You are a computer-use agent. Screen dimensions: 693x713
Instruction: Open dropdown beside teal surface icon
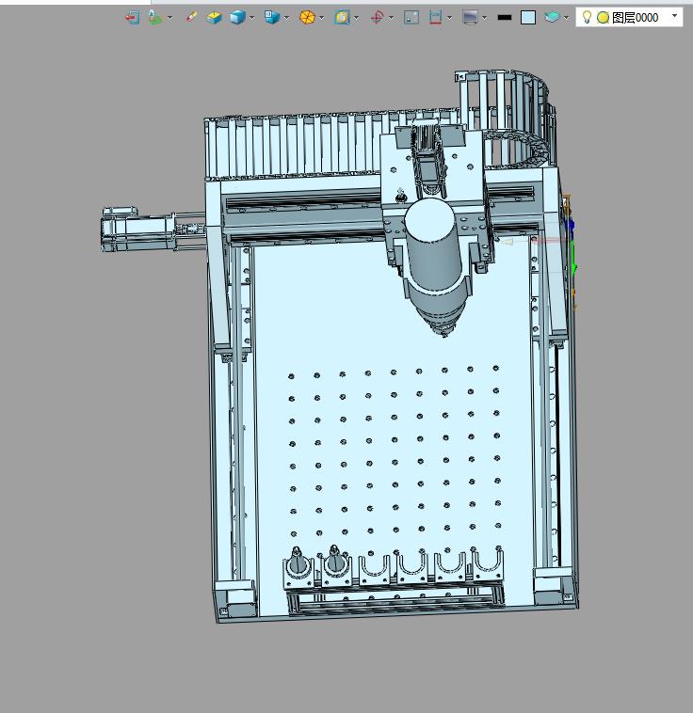tap(567, 18)
